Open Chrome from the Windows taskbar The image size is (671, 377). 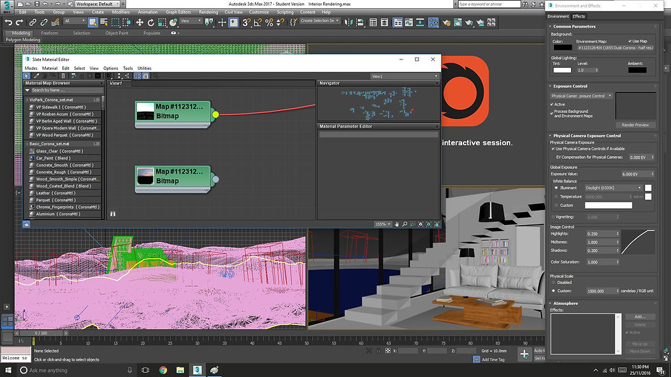[163, 370]
